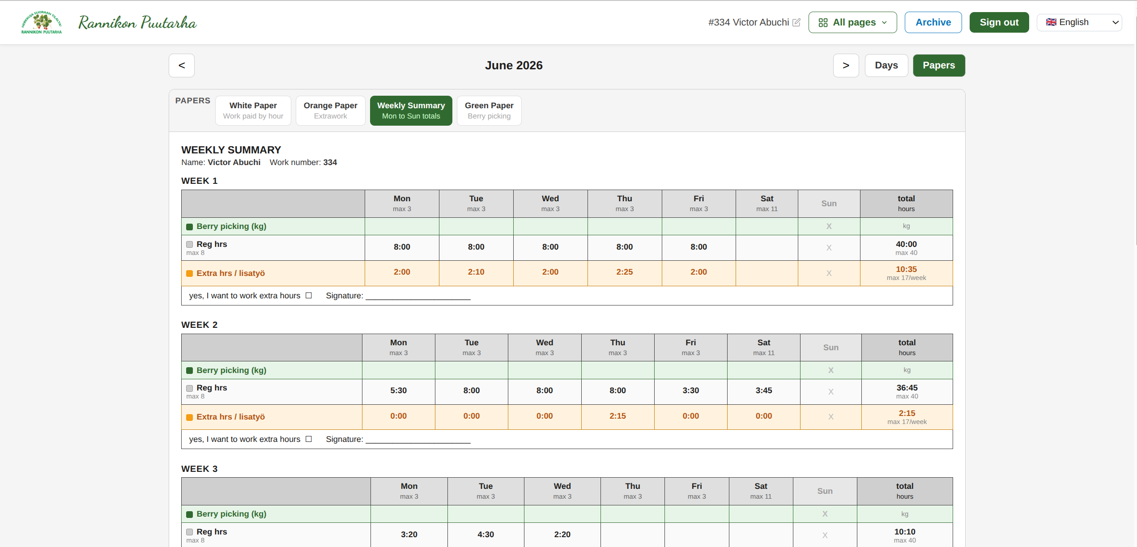Select the Weekly Summary tab

pos(411,110)
